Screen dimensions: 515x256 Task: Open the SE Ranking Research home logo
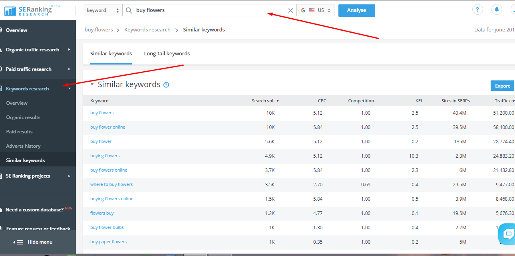[x=28, y=10]
